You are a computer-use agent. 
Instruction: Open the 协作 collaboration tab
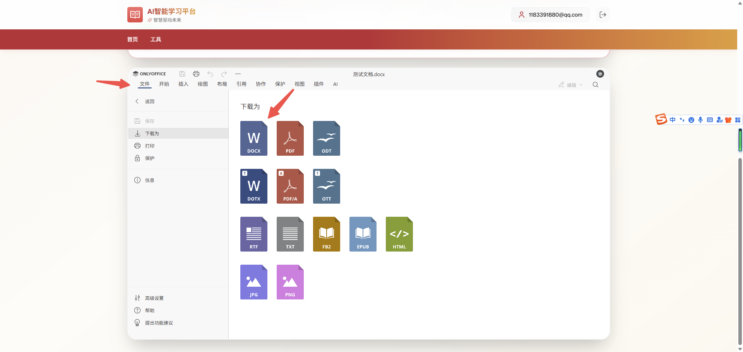261,84
